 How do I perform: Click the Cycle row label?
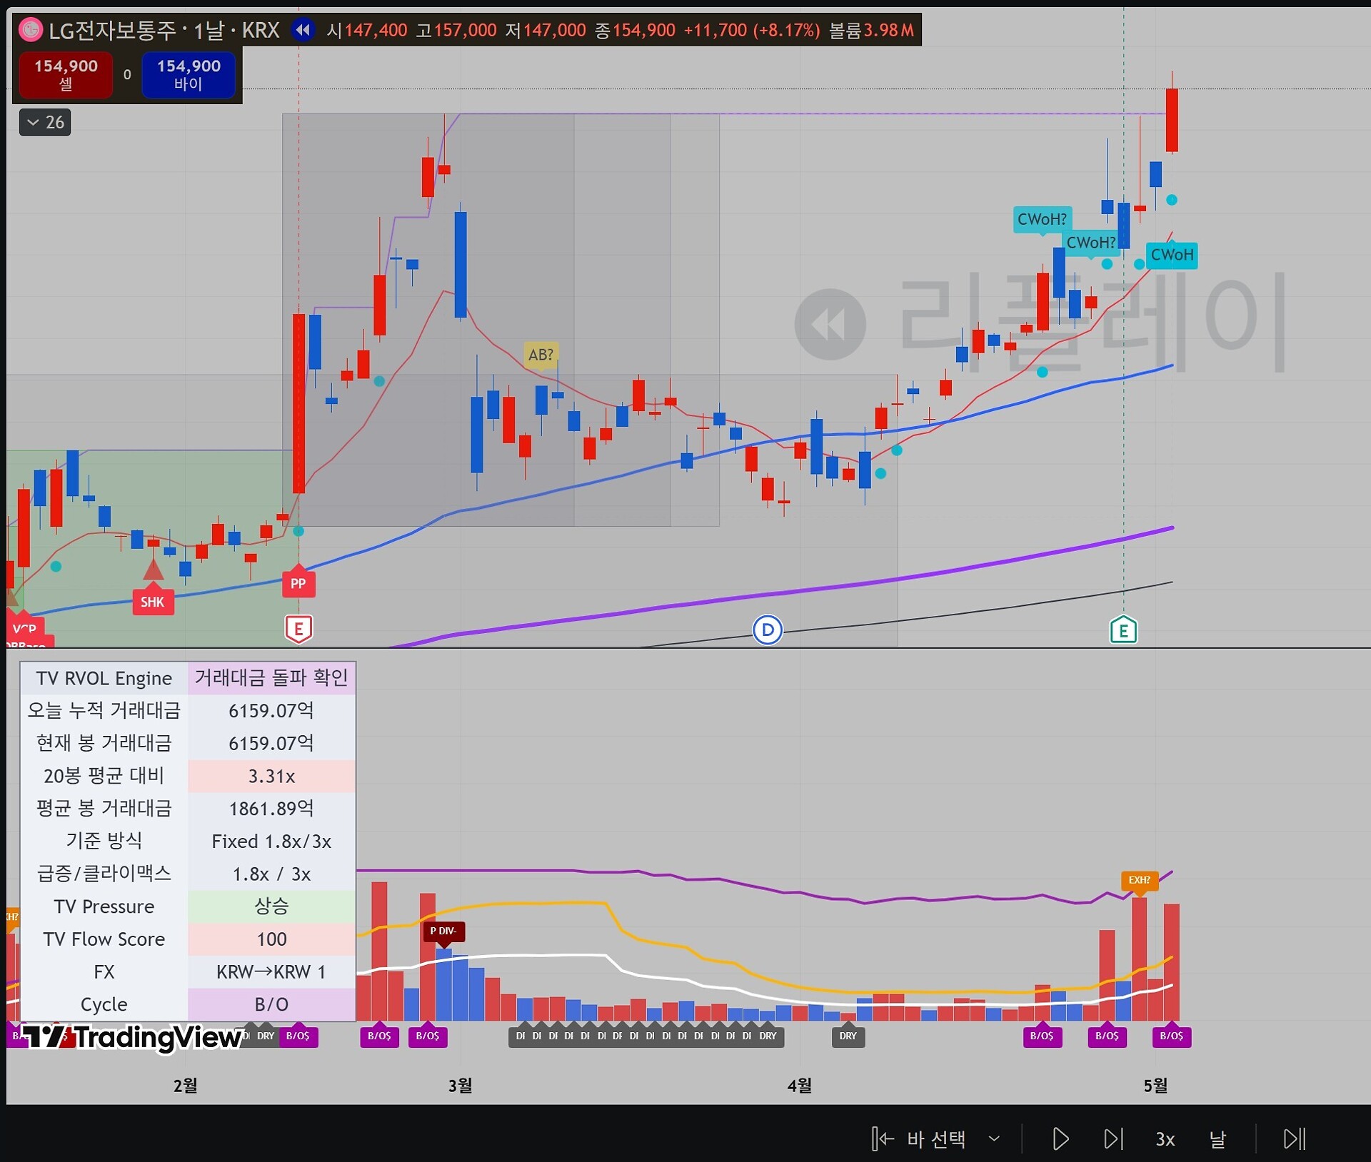click(104, 1004)
